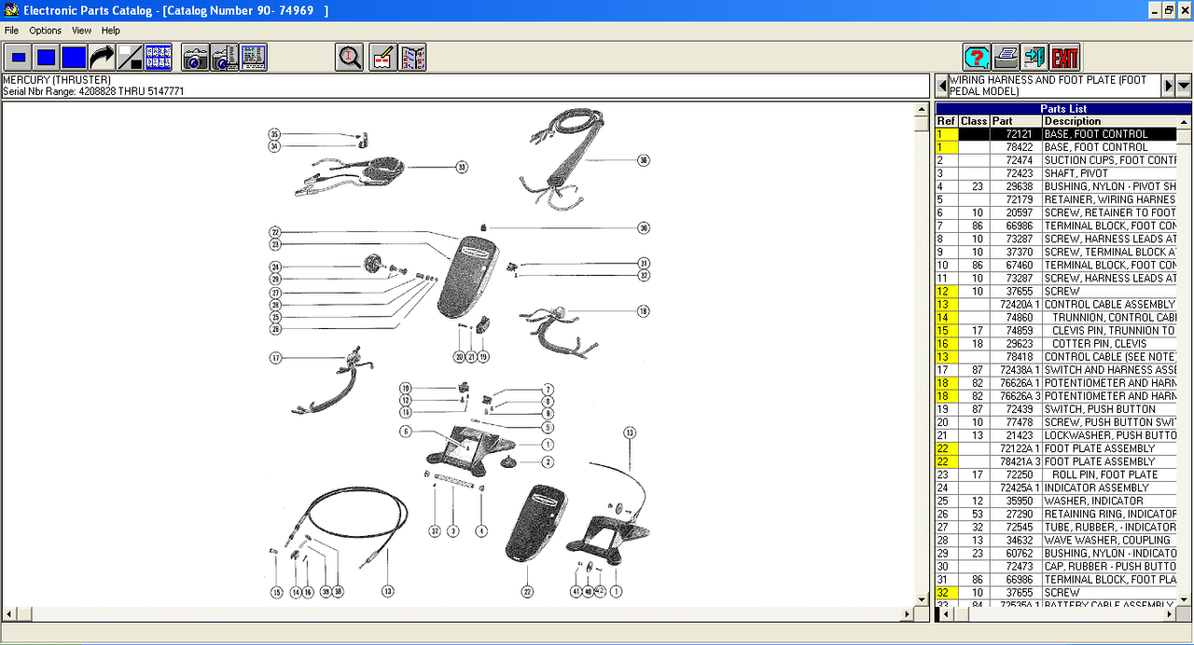
Task: Select part 72250 ROLL PIN, FOOT PLATE row
Action: click(1056, 474)
